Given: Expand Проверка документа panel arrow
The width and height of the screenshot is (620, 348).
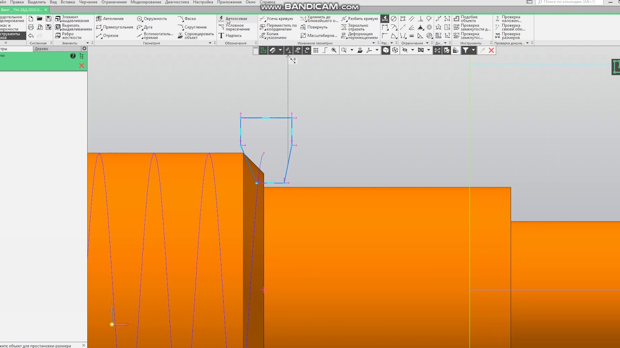Looking at the screenshot, I should pyautogui.click(x=527, y=43).
